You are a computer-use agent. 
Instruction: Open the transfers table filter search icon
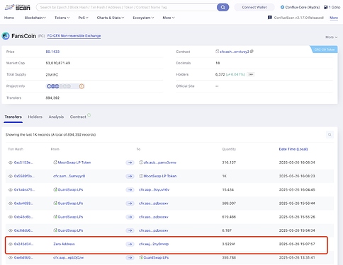pyautogui.click(x=330, y=134)
